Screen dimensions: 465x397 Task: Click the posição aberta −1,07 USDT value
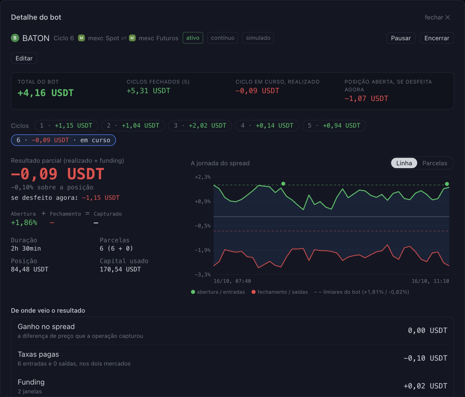(366, 98)
